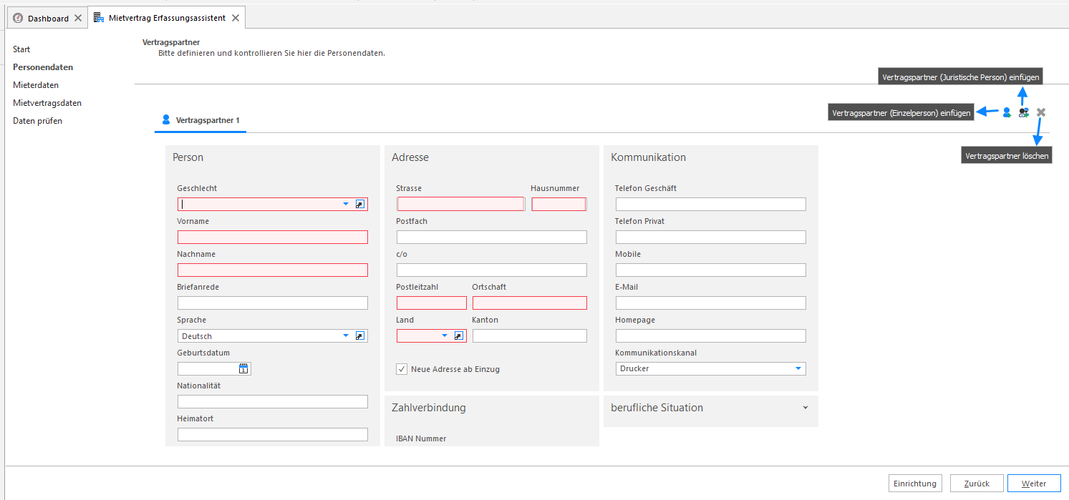The height and width of the screenshot is (500, 1069).
Task: Click the Einrichtung button
Action: pos(915,484)
